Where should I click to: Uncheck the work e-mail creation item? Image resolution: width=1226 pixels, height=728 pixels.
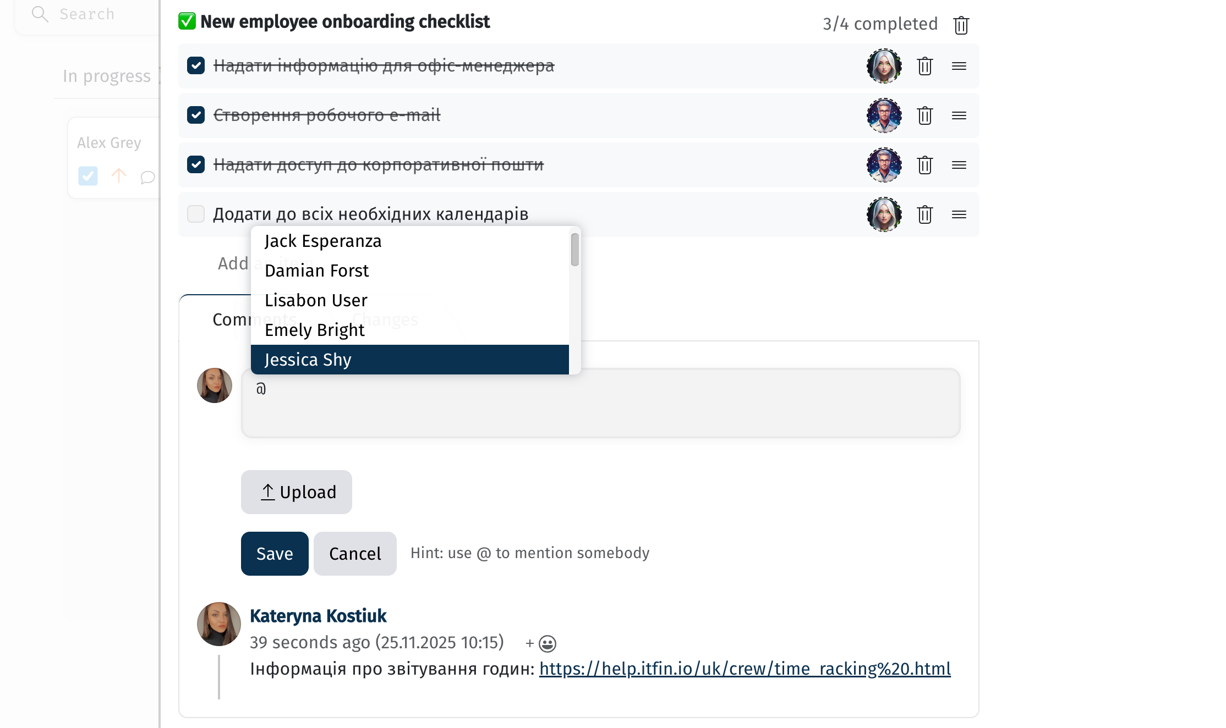tap(196, 115)
